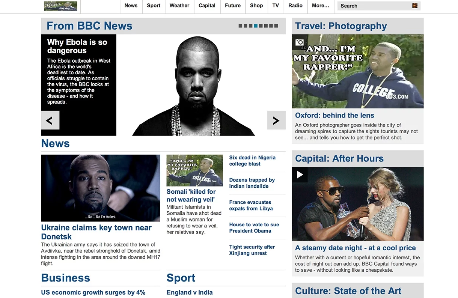Viewport: 458px width, 298px height.
Task: Click the Capital After Hours stage photo
Action: click(358, 204)
